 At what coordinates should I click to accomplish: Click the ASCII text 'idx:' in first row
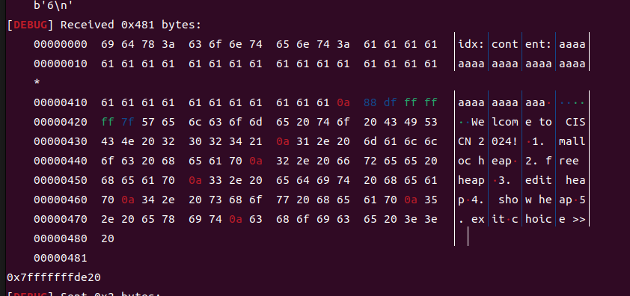[471, 44]
